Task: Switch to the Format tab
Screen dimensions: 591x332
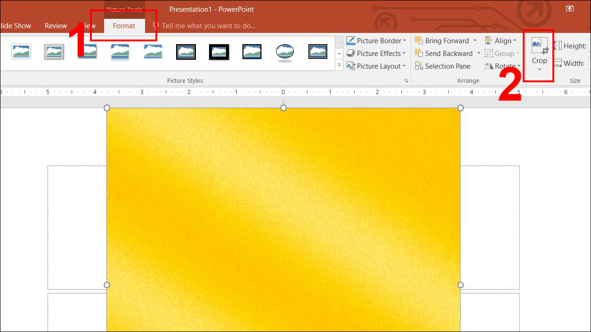Action: (124, 26)
